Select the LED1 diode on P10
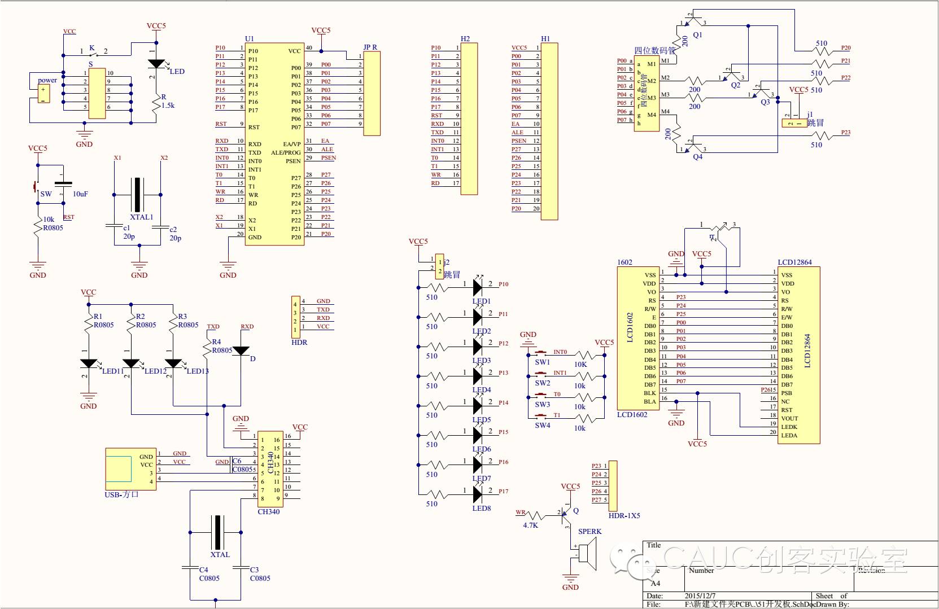 pyautogui.click(x=479, y=287)
